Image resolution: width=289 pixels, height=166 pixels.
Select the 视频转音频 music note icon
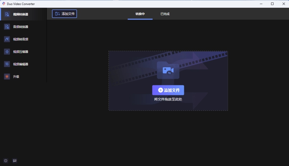[7, 39]
